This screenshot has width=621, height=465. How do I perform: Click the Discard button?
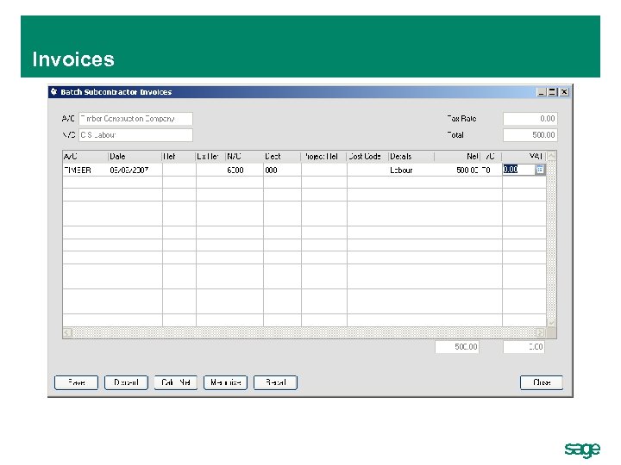tap(126, 382)
